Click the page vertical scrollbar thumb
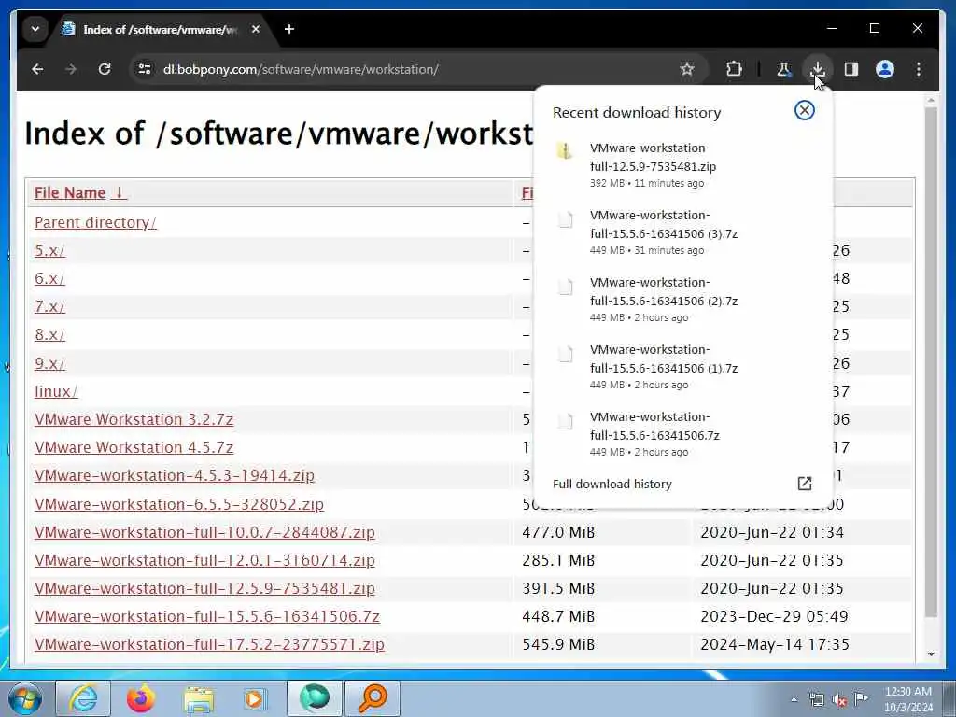 click(931, 362)
